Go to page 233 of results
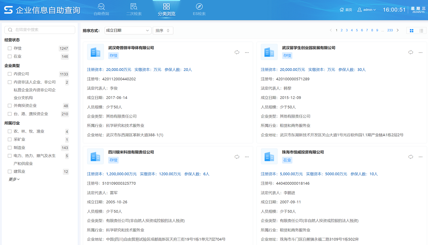Screen dimensions: 428x245 (390, 30)
